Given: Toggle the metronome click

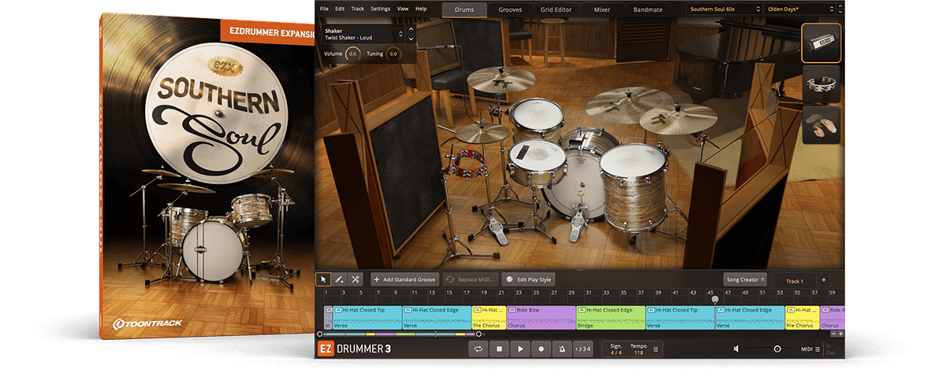Looking at the screenshot, I should [x=561, y=349].
